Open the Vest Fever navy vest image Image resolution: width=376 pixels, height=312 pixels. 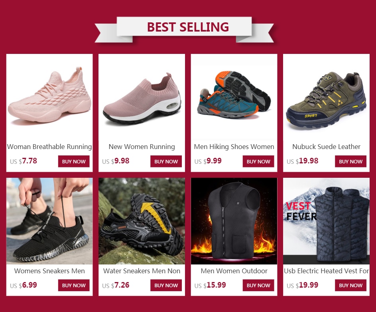coord(327,221)
